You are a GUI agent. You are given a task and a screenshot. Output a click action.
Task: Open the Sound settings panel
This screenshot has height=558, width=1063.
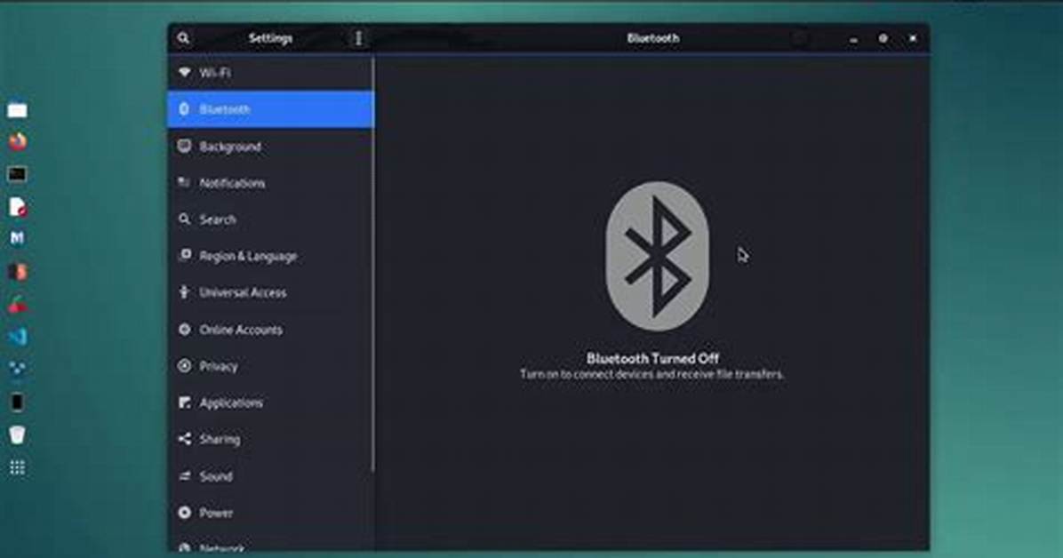270,476
